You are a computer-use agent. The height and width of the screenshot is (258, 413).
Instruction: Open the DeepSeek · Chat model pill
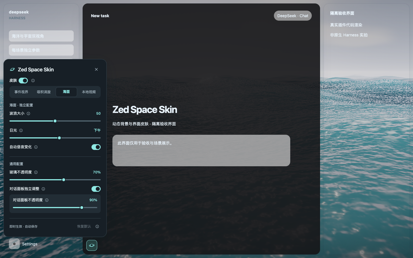(293, 16)
